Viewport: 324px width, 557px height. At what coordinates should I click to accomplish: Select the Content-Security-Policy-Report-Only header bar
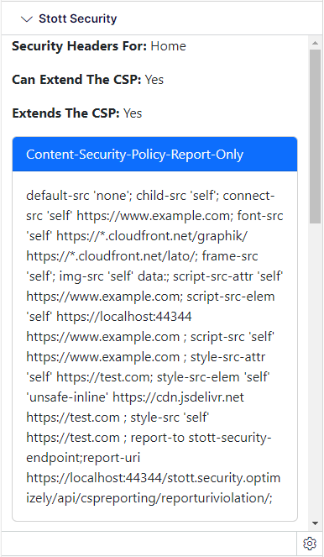click(x=154, y=155)
